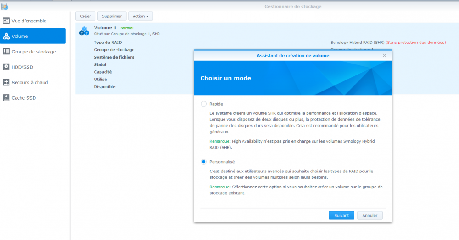Click the HDD/SSD disk icon
The height and width of the screenshot is (240, 459).
(6, 67)
